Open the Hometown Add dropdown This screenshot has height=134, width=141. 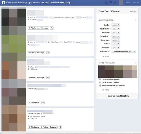click(x=116, y=40)
